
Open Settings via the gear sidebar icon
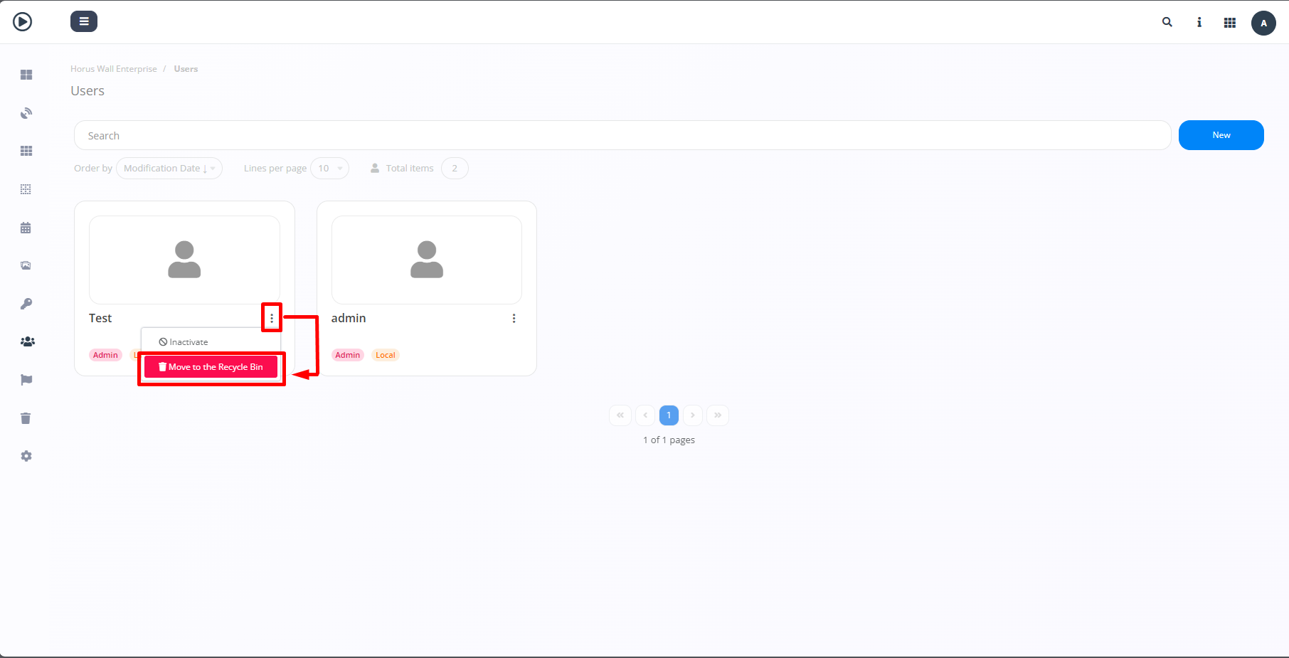[26, 455]
